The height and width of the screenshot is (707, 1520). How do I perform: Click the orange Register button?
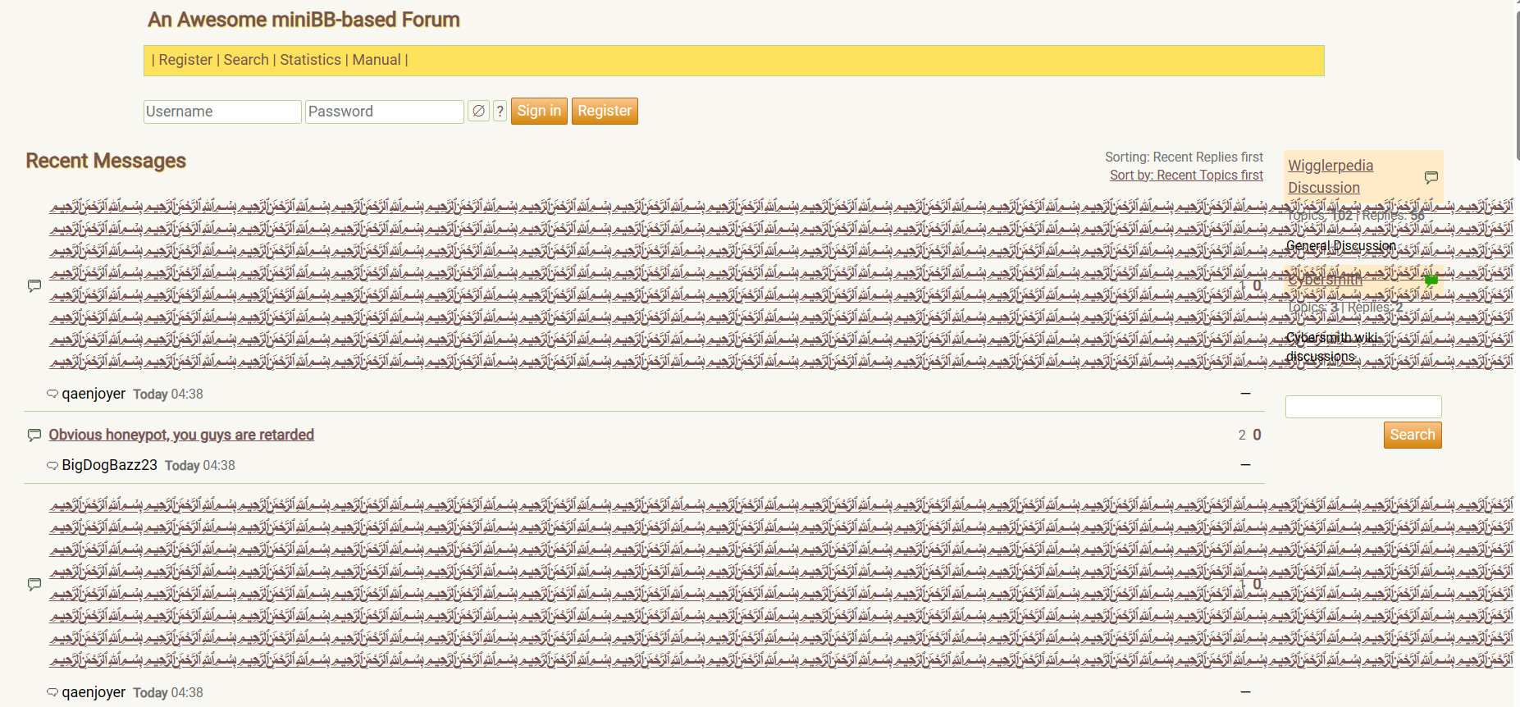[605, 111]
